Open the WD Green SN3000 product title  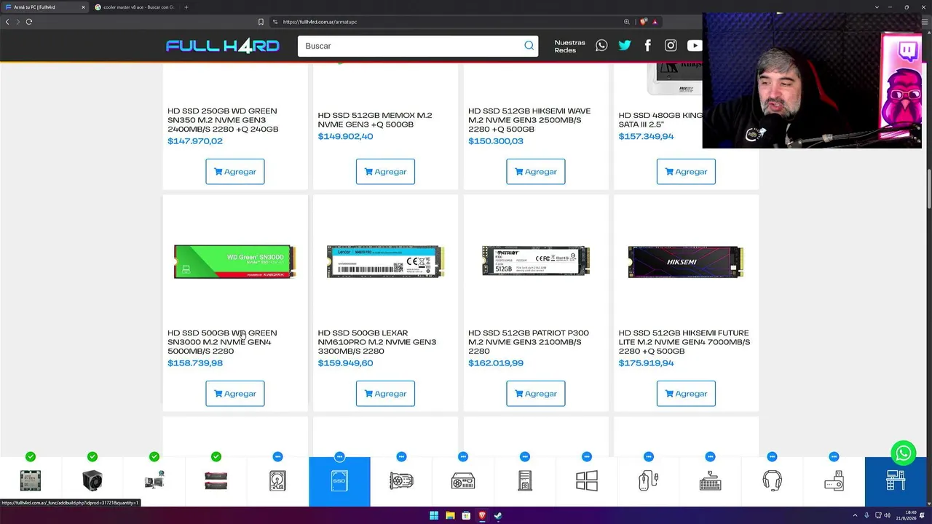pyautogui.click(x=222, y=342)
